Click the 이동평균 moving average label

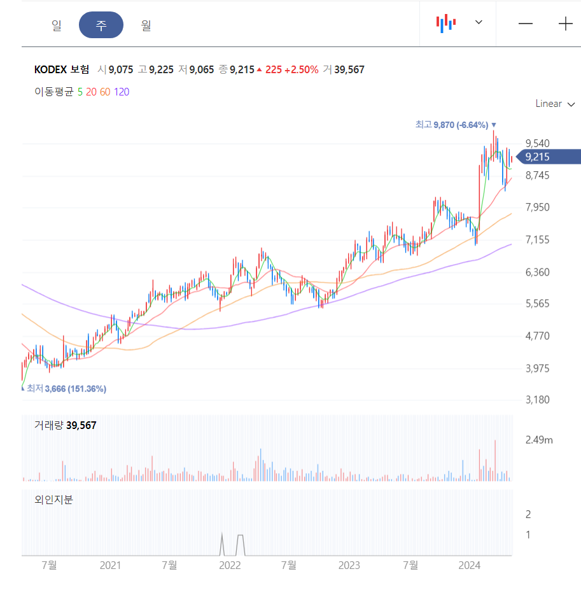54,92
